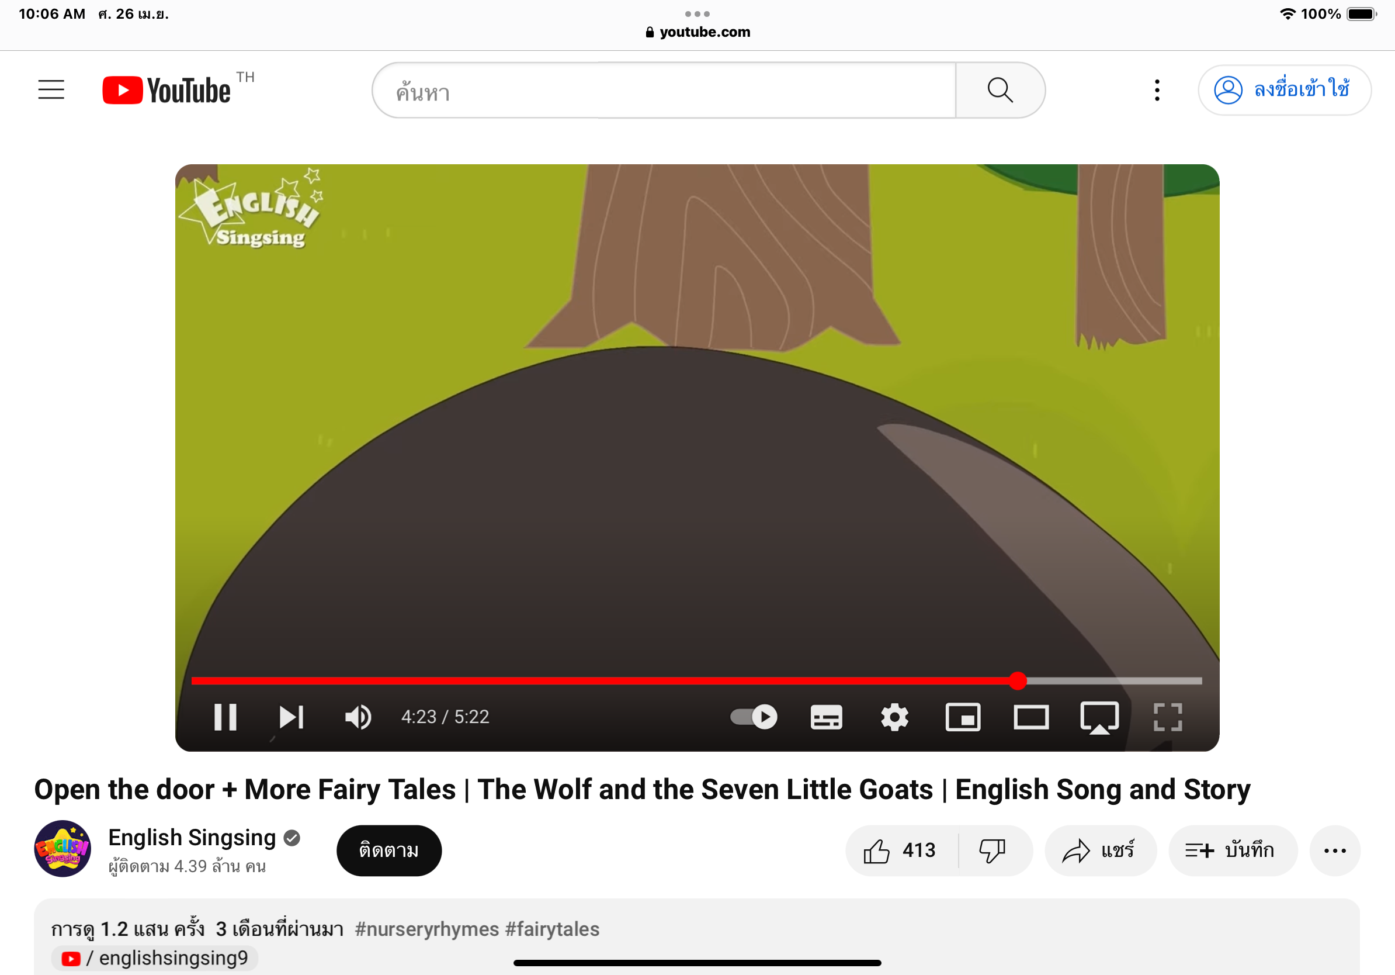Click the YouTube logo
1395x975 pixels.
point(167,90)
